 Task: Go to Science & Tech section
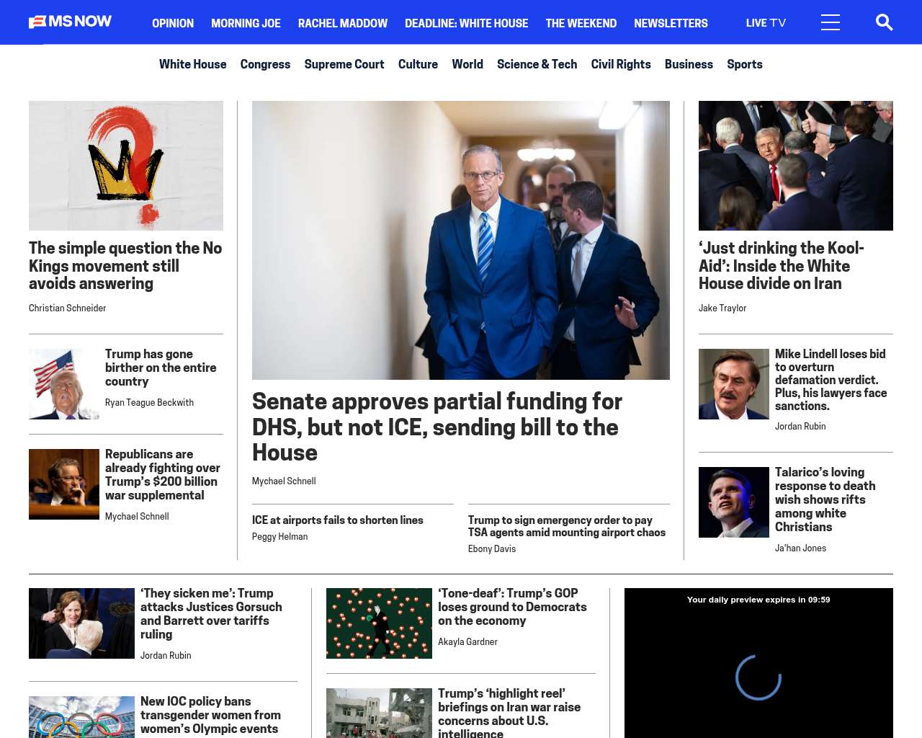(x=537, y=64)
